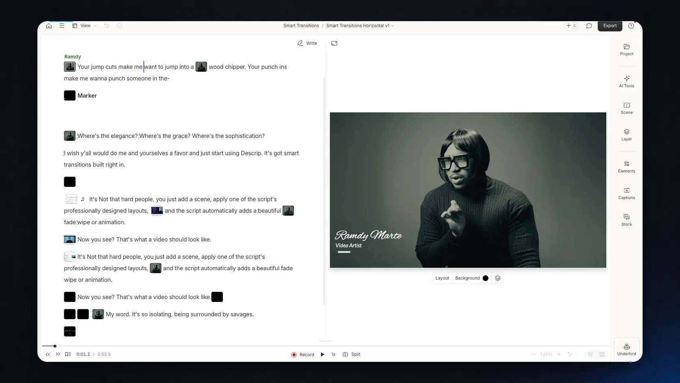Click the music note icon in the script
Image resolution: width=680 pixels, height=383 pixels.
coord(83,199)
